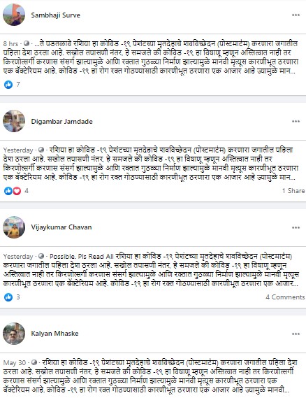Click public globe icon beside 8 hrs
The image size is (306, 398).
pyautogui.click(x=27, y=43)
